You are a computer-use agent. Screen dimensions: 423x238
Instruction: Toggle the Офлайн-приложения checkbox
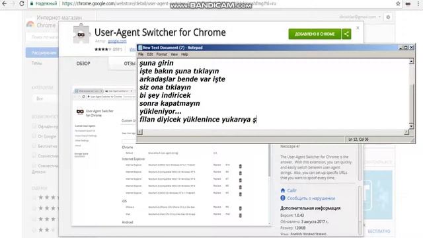point(34,126)
